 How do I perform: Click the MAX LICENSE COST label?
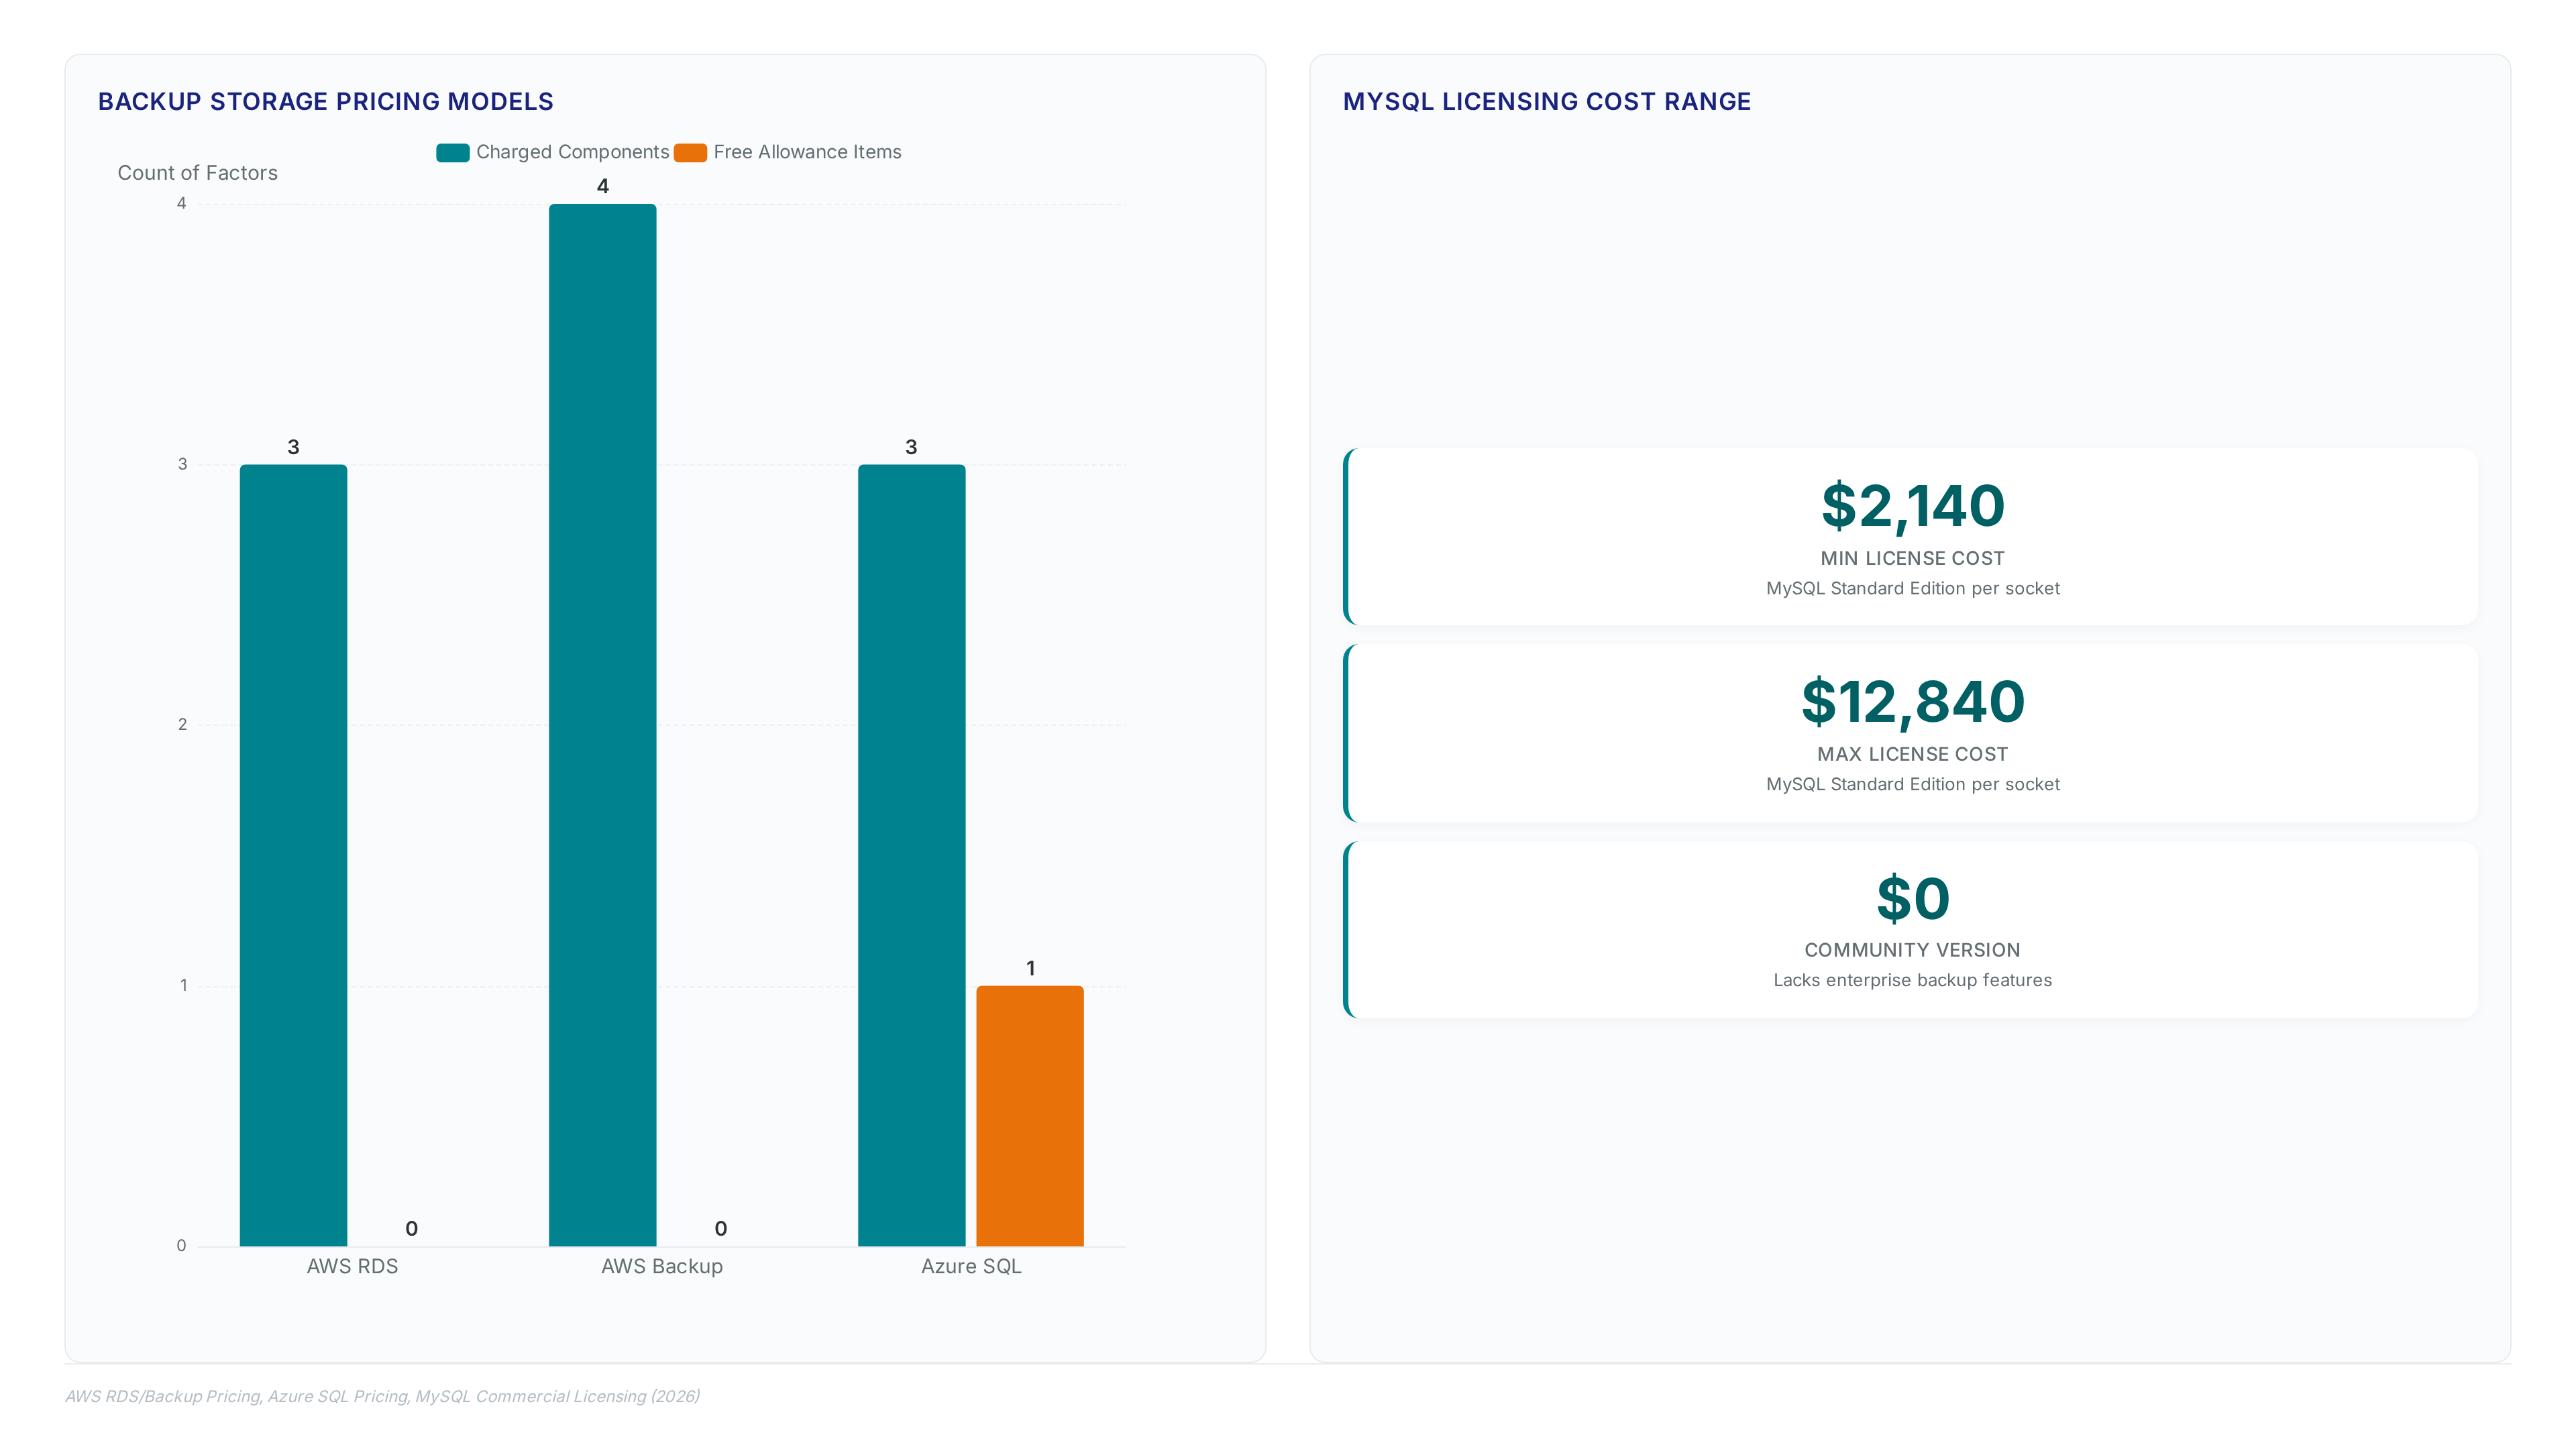[x=1913, y=754]
